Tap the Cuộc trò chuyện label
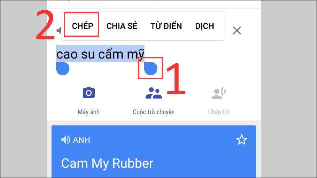The width and height of the screenshot is (317, 178). click(154, 112)
